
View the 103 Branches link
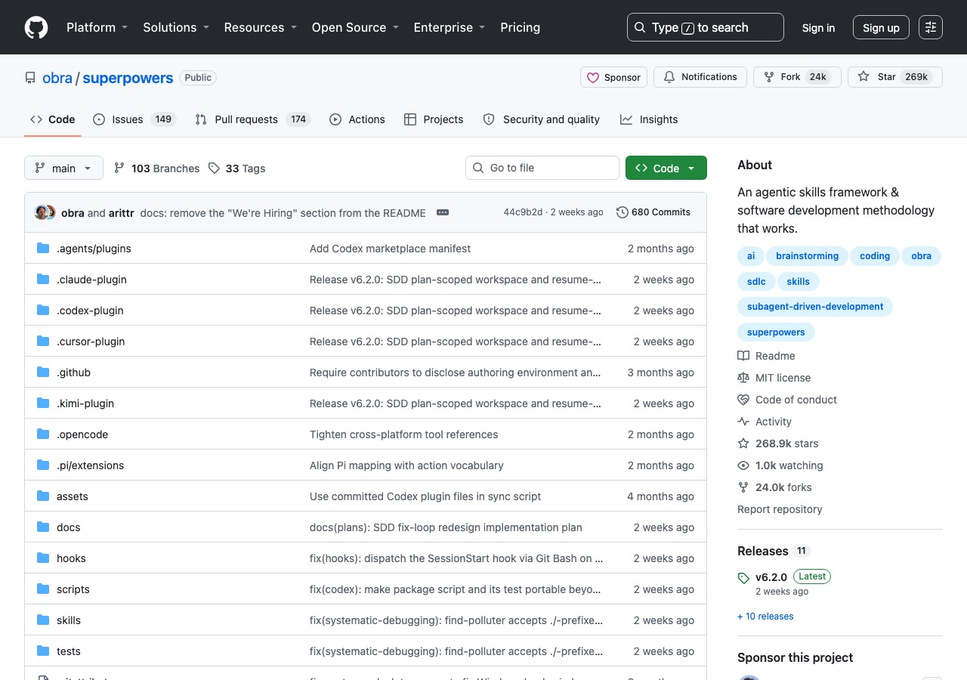[157, 168]
